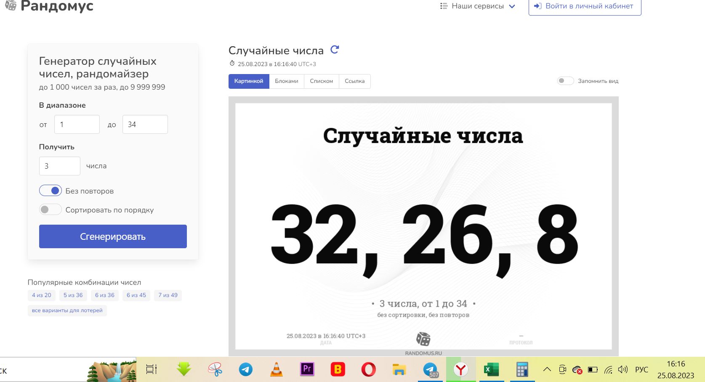Open the Wi-Fi network tray icon
This screenshot has height=382, width=705.
point(608,370)
